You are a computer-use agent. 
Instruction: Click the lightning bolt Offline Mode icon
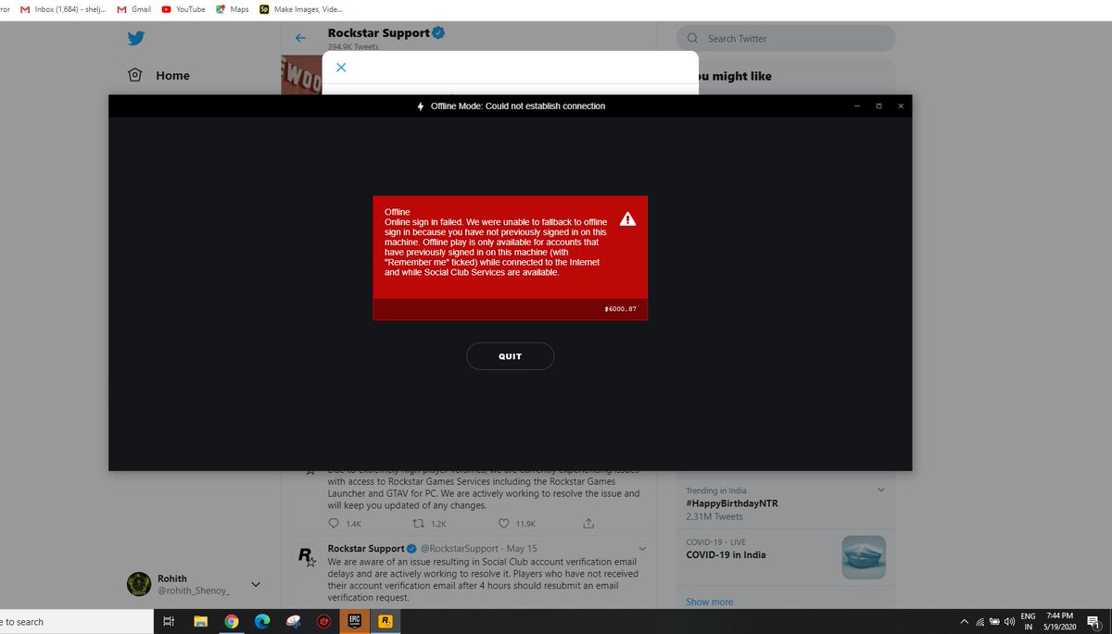(421, 106)
